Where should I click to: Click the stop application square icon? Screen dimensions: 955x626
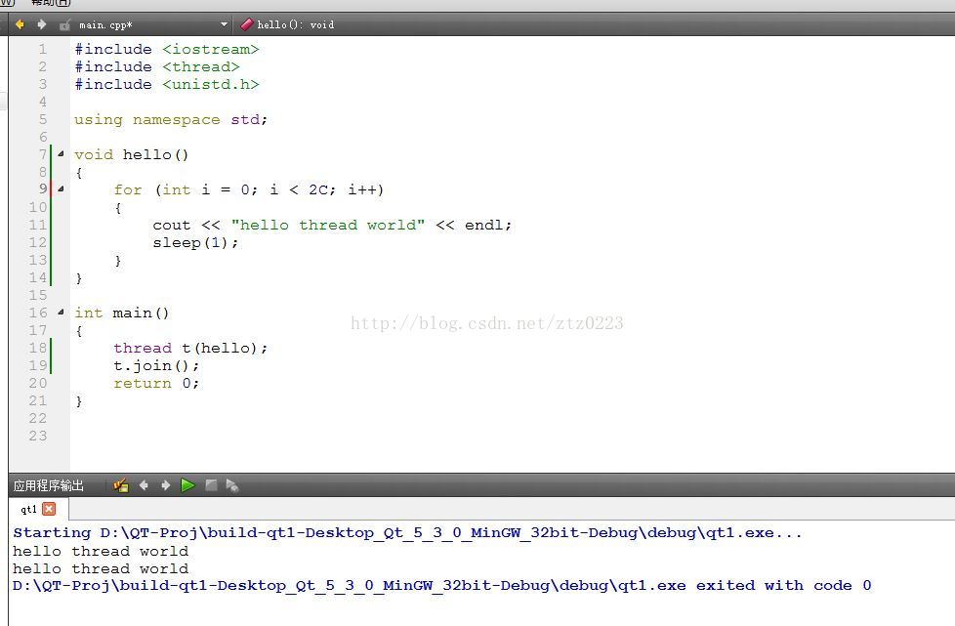tap(211, 485)
